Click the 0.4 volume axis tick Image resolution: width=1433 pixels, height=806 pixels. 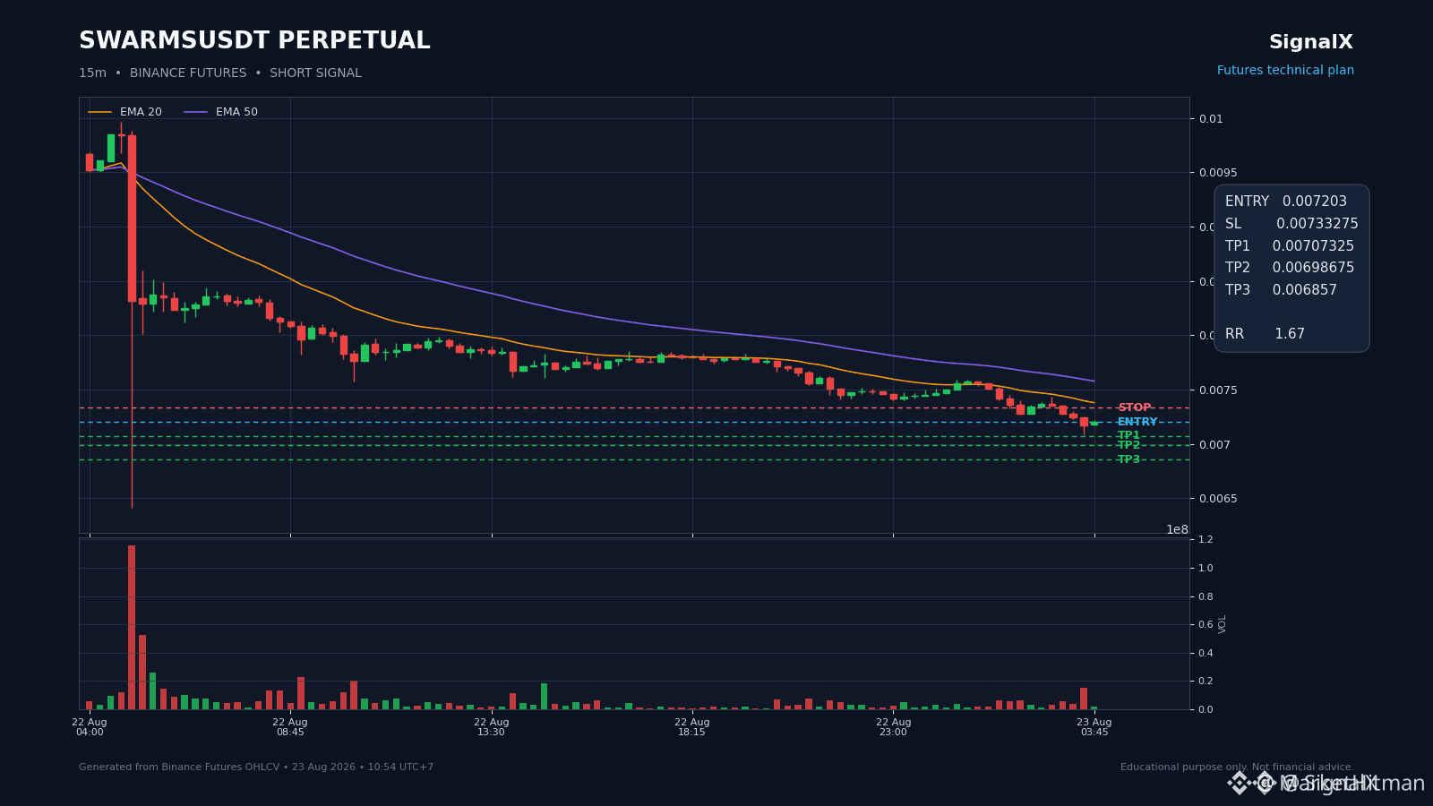click(x=1206, y=653)
